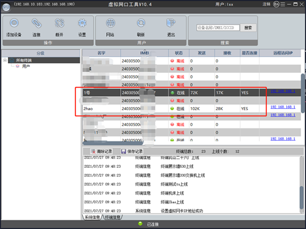Click the 搜索 search button
Viewport: 306px width, 229px height.
(x=248, y=28)
